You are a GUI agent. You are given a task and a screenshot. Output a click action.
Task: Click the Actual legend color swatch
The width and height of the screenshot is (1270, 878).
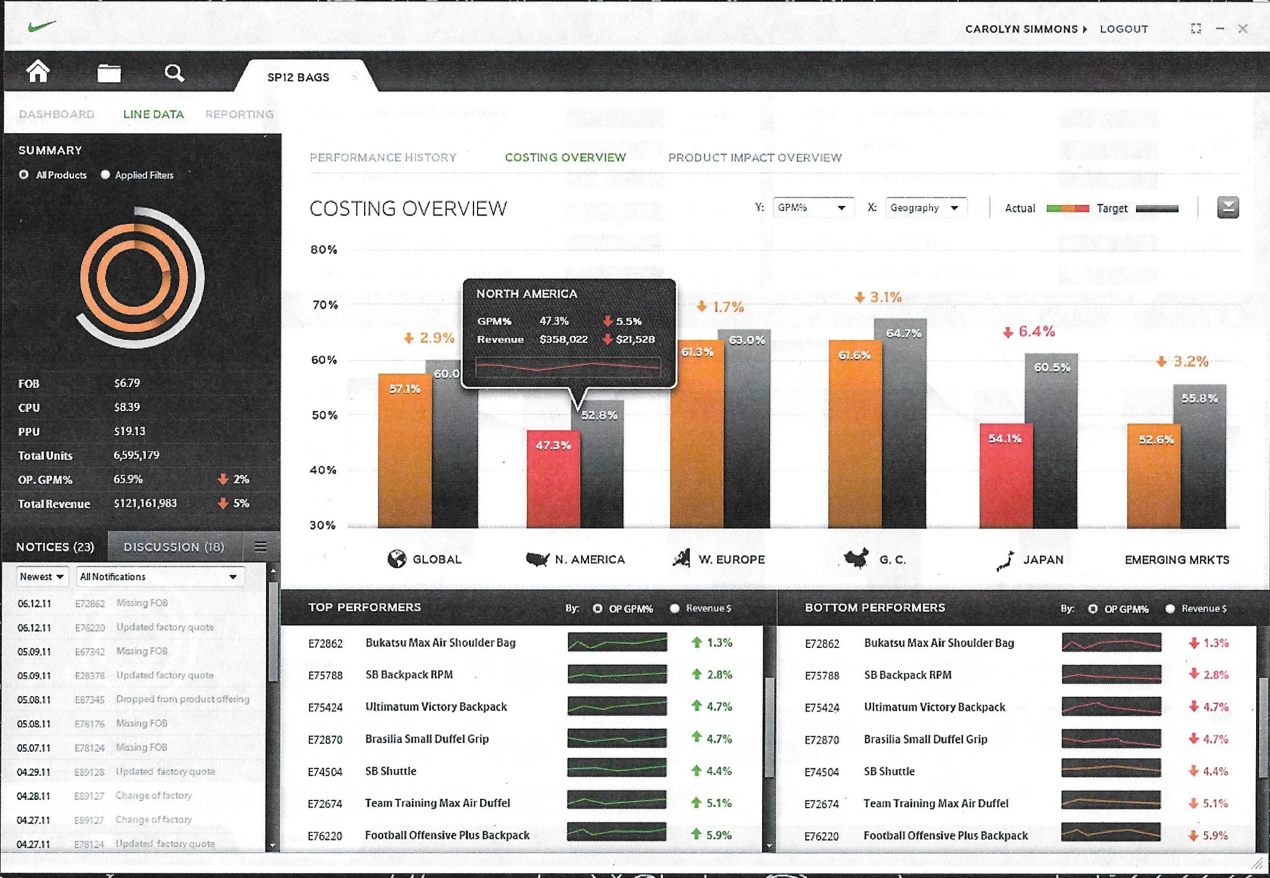[x=1067, y=209]
